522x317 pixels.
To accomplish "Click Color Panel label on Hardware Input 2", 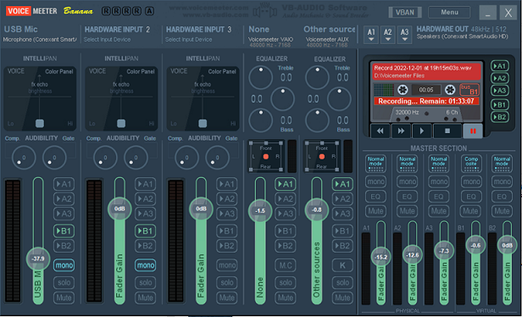I will point(141,71).
